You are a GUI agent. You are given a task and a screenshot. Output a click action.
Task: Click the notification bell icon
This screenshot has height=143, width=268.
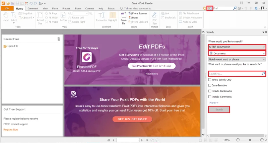(x=256, y=8)
